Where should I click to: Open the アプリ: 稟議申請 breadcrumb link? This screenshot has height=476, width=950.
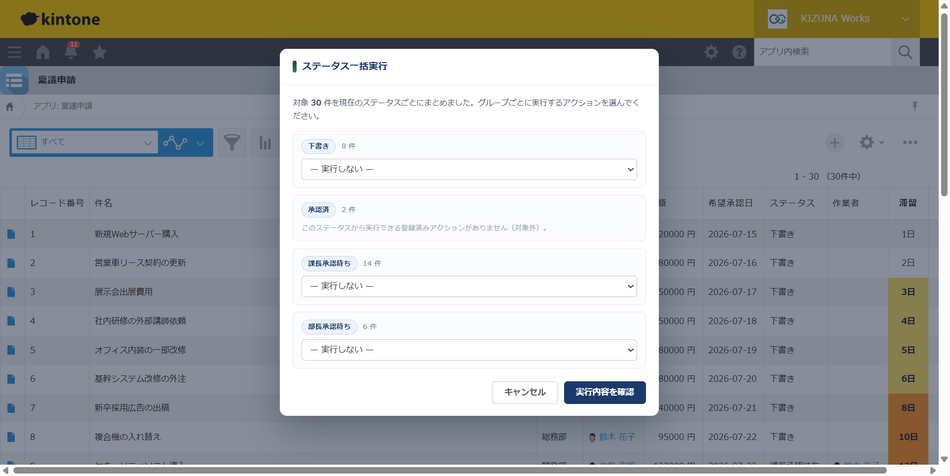tap(63, 106)
